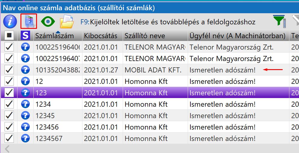Click the green eye view icon

click(x=48, y=22)
